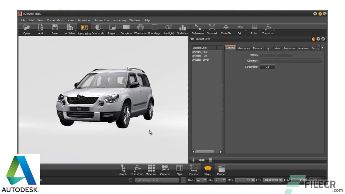Enable the Raytracing toolbar icon

84,27
